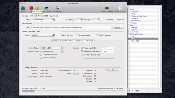Click the encoding progress bar
Viewport: 175px width, 98px height.
[x=73, y=91]
